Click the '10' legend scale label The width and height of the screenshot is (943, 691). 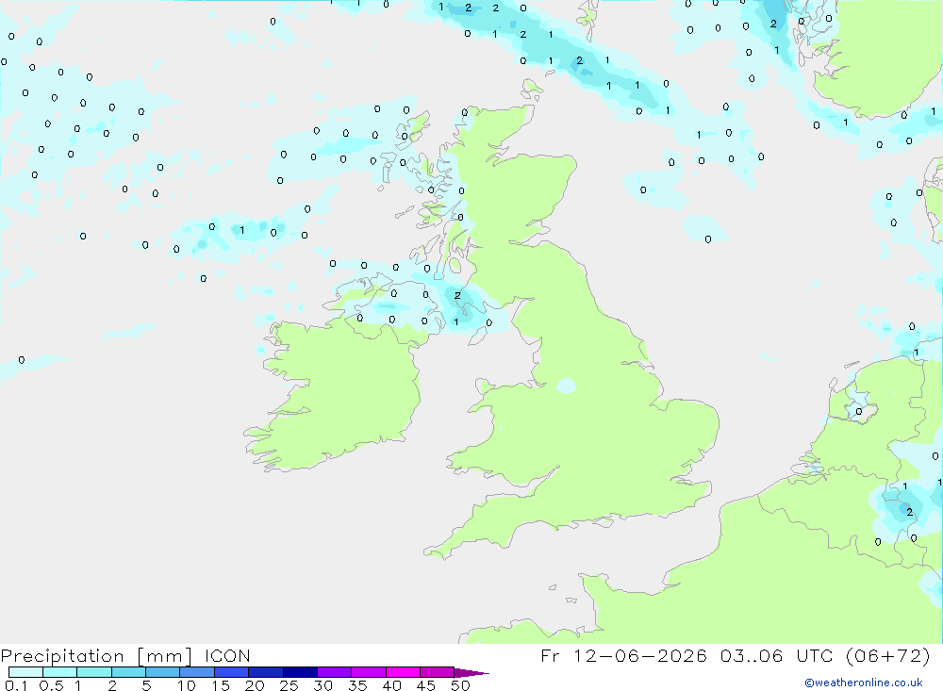tap(187, 685)
